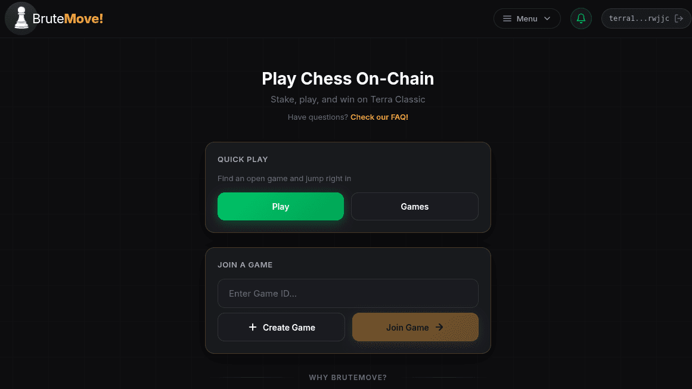
Task: Open notifications with the bell icon
Action: 581,18
